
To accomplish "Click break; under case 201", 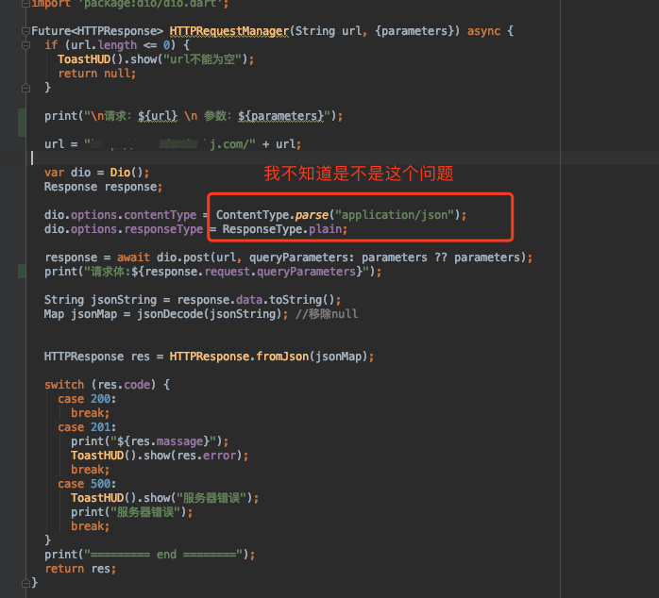I will [91, 470].
